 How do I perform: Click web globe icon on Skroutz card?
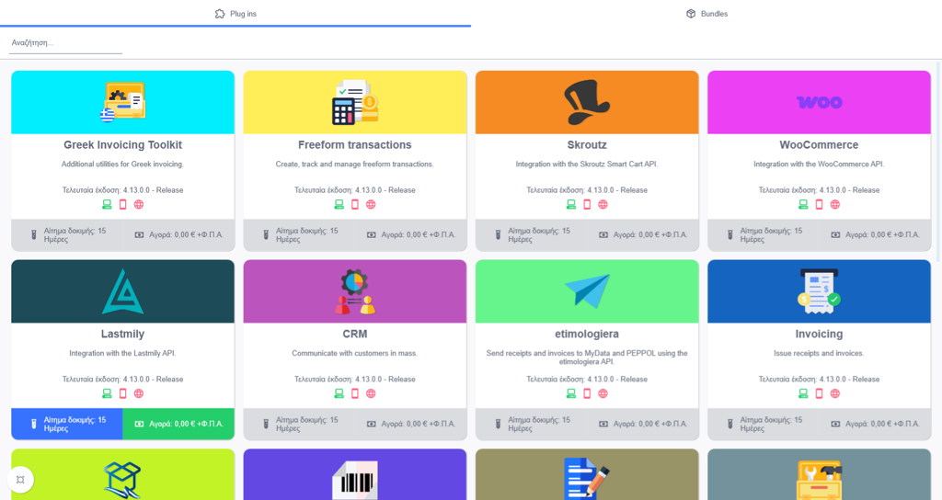[603, 205]
